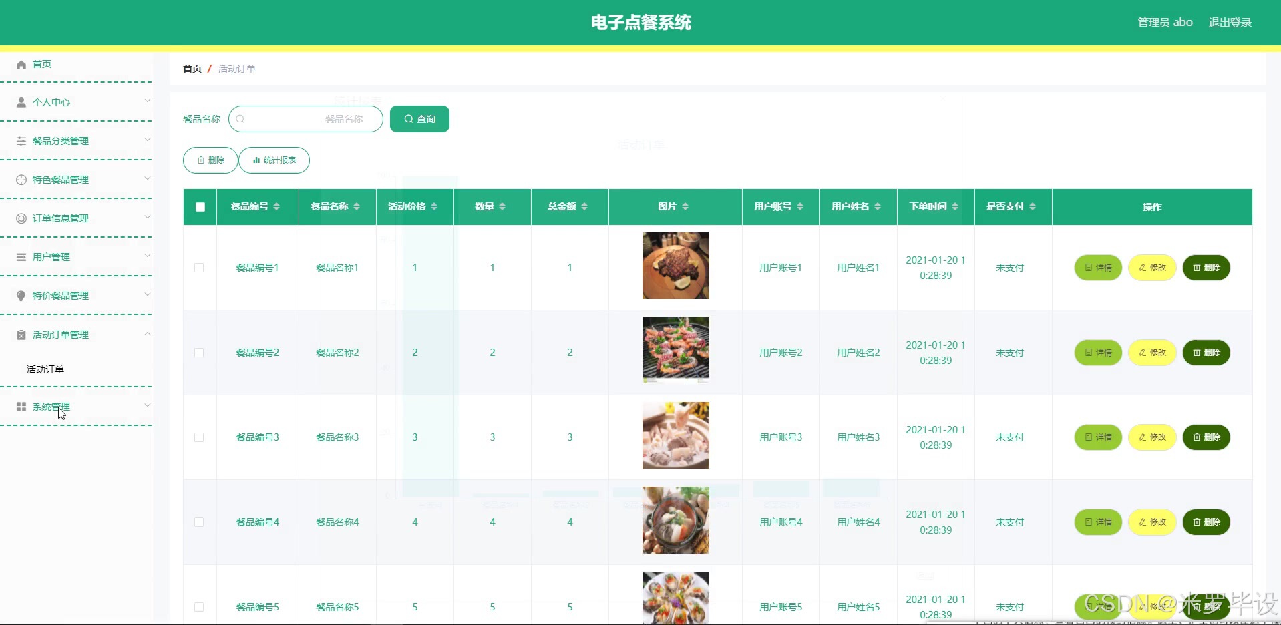1281x625 pixels.
Task: Sort by 下单时间 column arrows
Action: click(x=955, y=207)
